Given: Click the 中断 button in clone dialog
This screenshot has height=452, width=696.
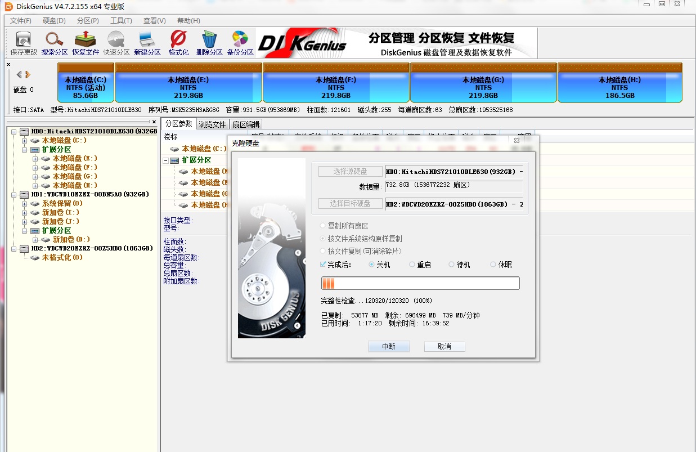Looking at the screenshot, I should tap(389, 346).
